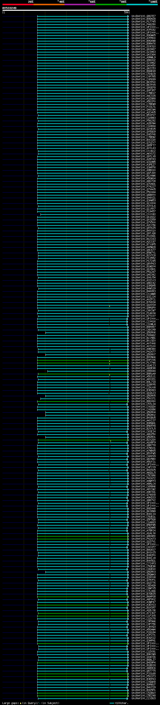
Task: Select the UniRef100_P56292 row label
Action: coord(143,121)
